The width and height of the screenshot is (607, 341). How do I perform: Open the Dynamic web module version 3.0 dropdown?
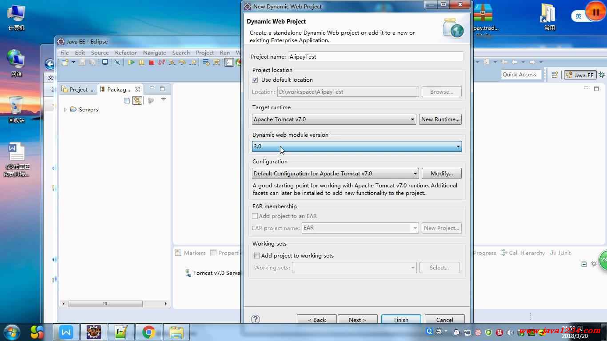[x=357, y=146]
